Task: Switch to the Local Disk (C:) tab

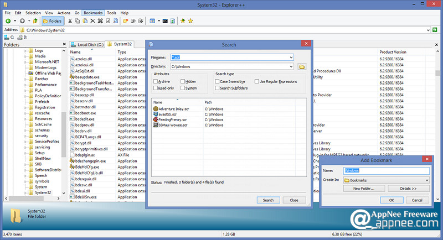Action: coord(87,45)
